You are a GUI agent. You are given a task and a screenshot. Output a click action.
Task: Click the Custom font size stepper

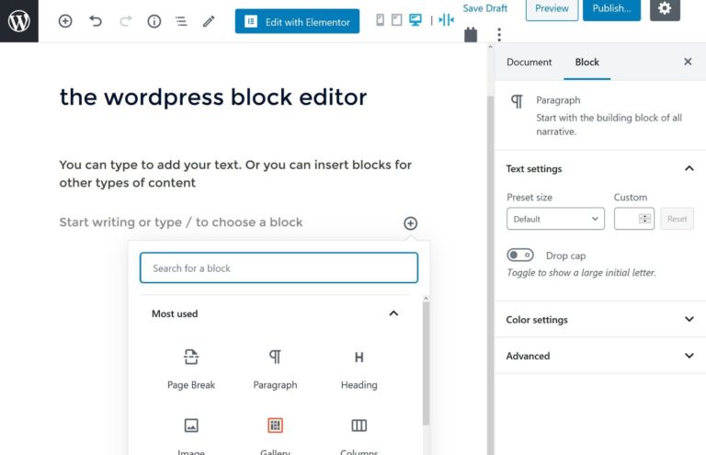pyautogui.click(x=644, y=219)
